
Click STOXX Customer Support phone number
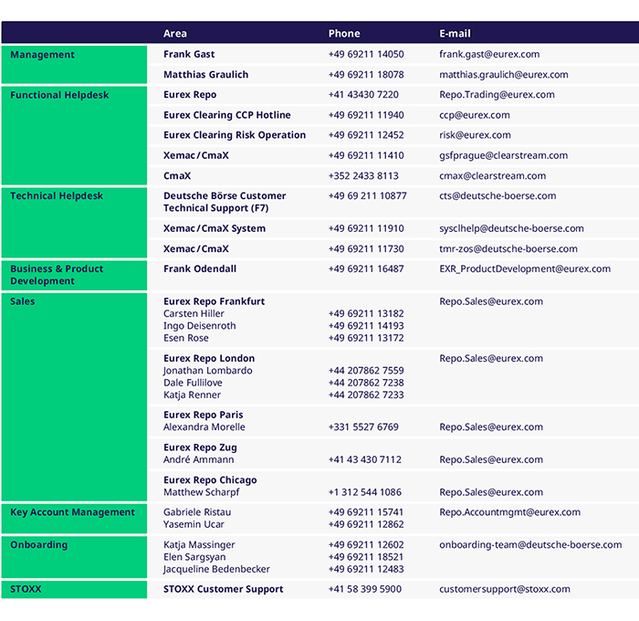(364, 590)
